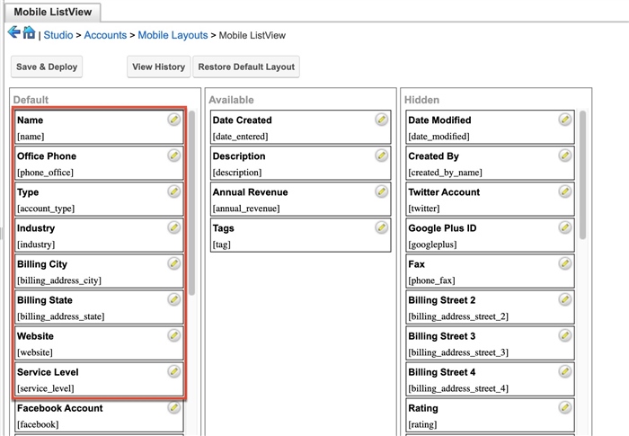Image resolution: width=629 pixels, height=436 pixels.
Task: Edit the Billing State pencil icon
Action: click(174, 299)
